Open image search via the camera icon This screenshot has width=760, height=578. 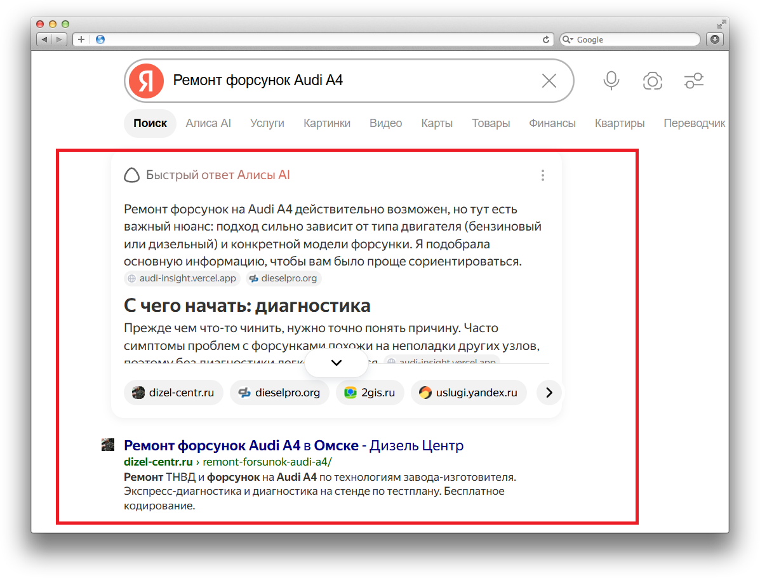(x=653, y=81)
